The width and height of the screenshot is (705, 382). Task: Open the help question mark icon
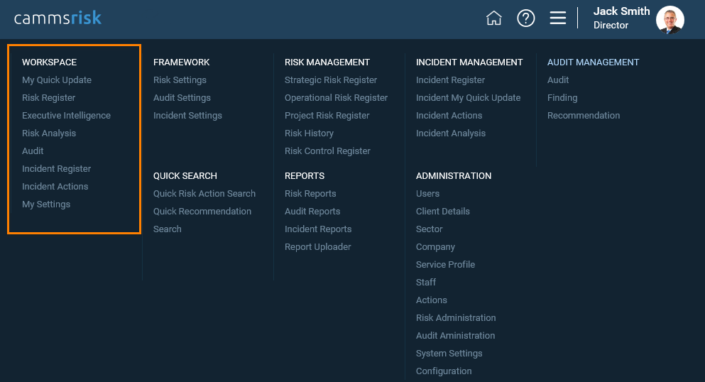click(x=525, y=18)
